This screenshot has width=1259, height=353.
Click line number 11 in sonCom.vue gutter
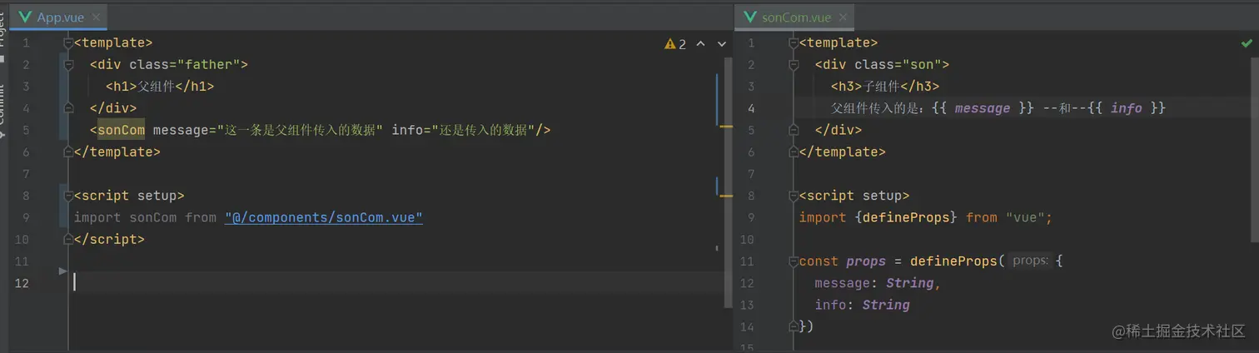pos(747,261)
